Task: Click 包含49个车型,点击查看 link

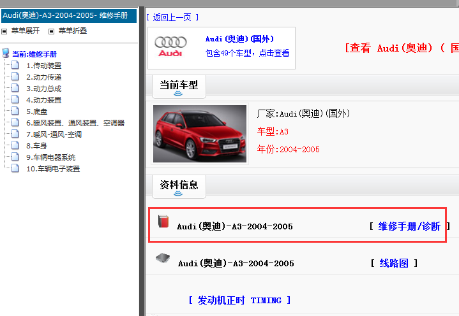Action: click(247, 53)
